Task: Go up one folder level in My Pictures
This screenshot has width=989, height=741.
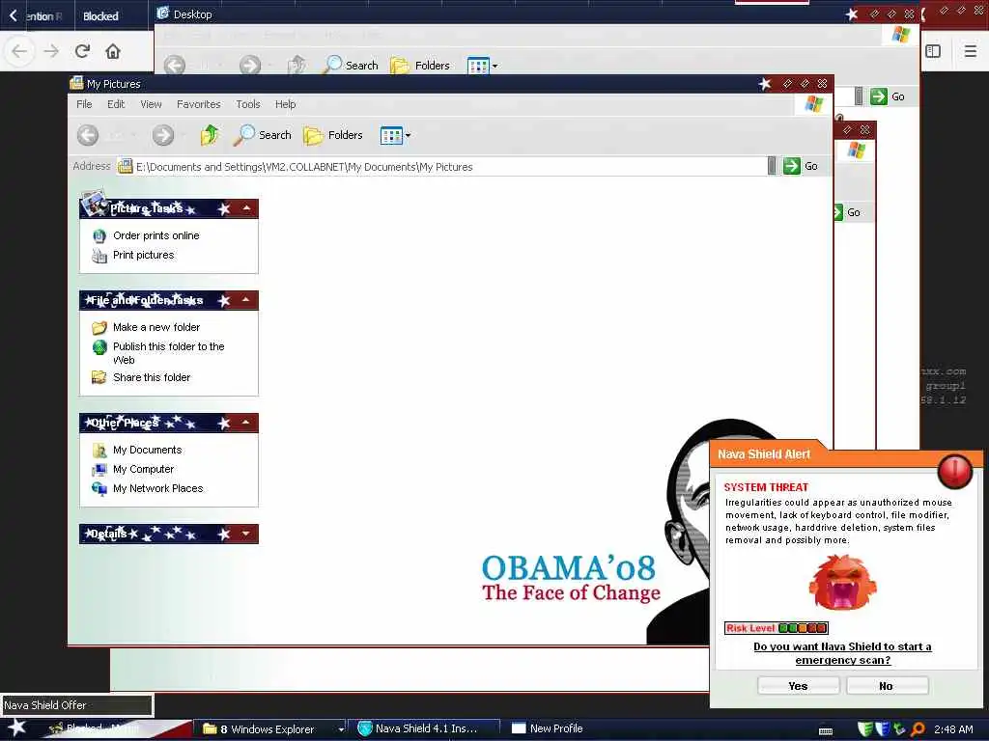Action: point(210,135)
